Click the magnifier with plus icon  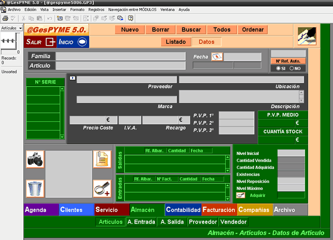(102, 188)
